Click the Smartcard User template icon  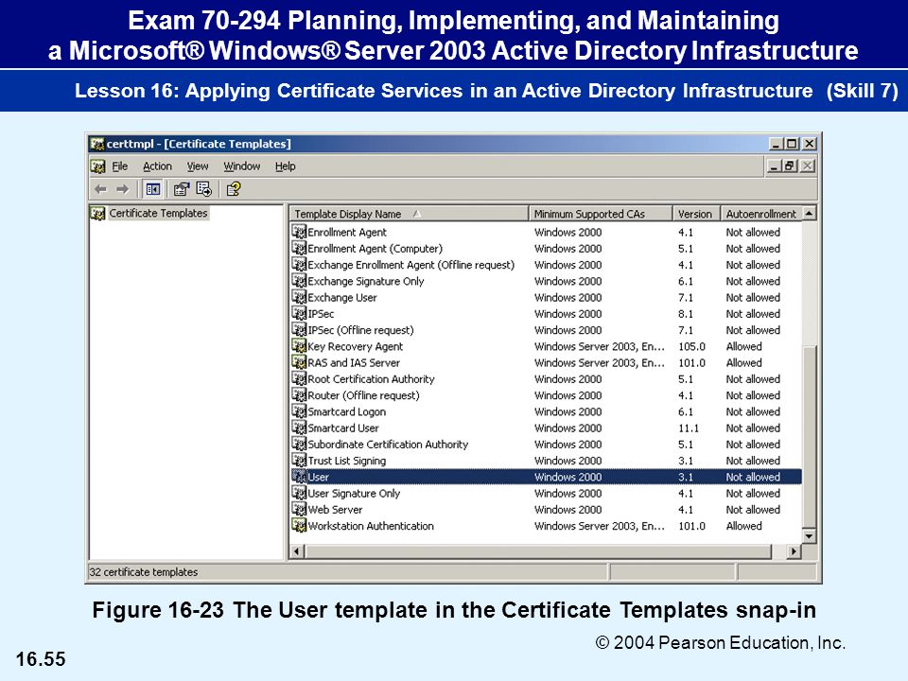(299, 428)
